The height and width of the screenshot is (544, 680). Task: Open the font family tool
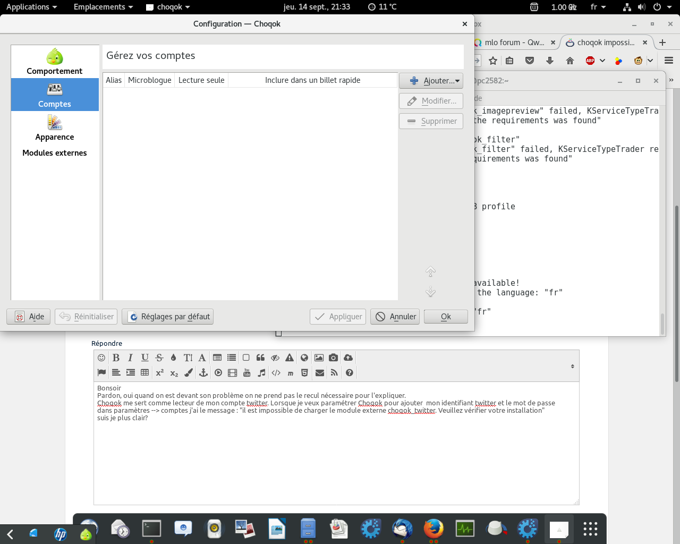[202, 358]
